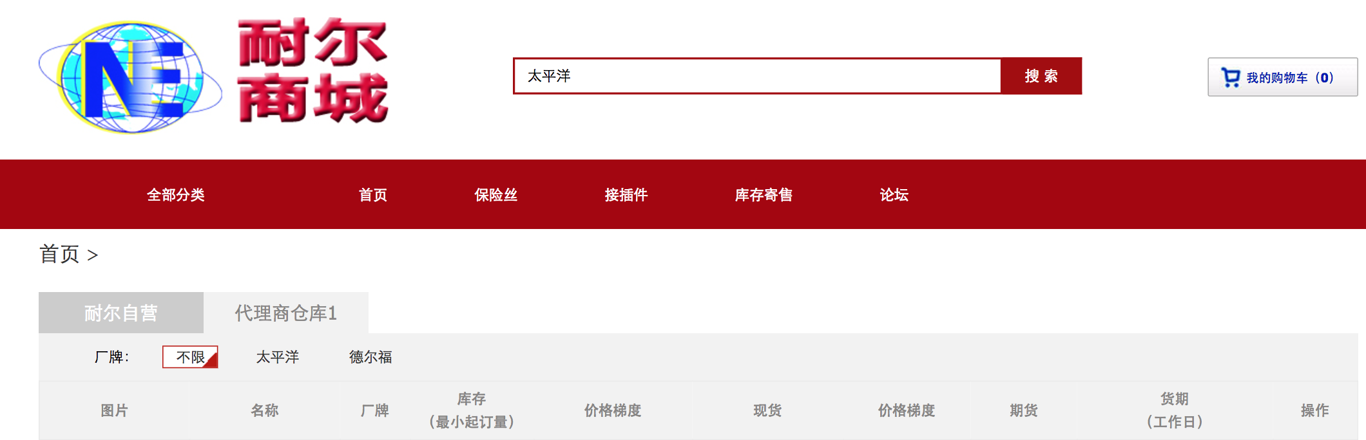This screenshot has height=440, width=1366.
Task: Open 我的购物车 shopping cart button
Action: 1282,77
